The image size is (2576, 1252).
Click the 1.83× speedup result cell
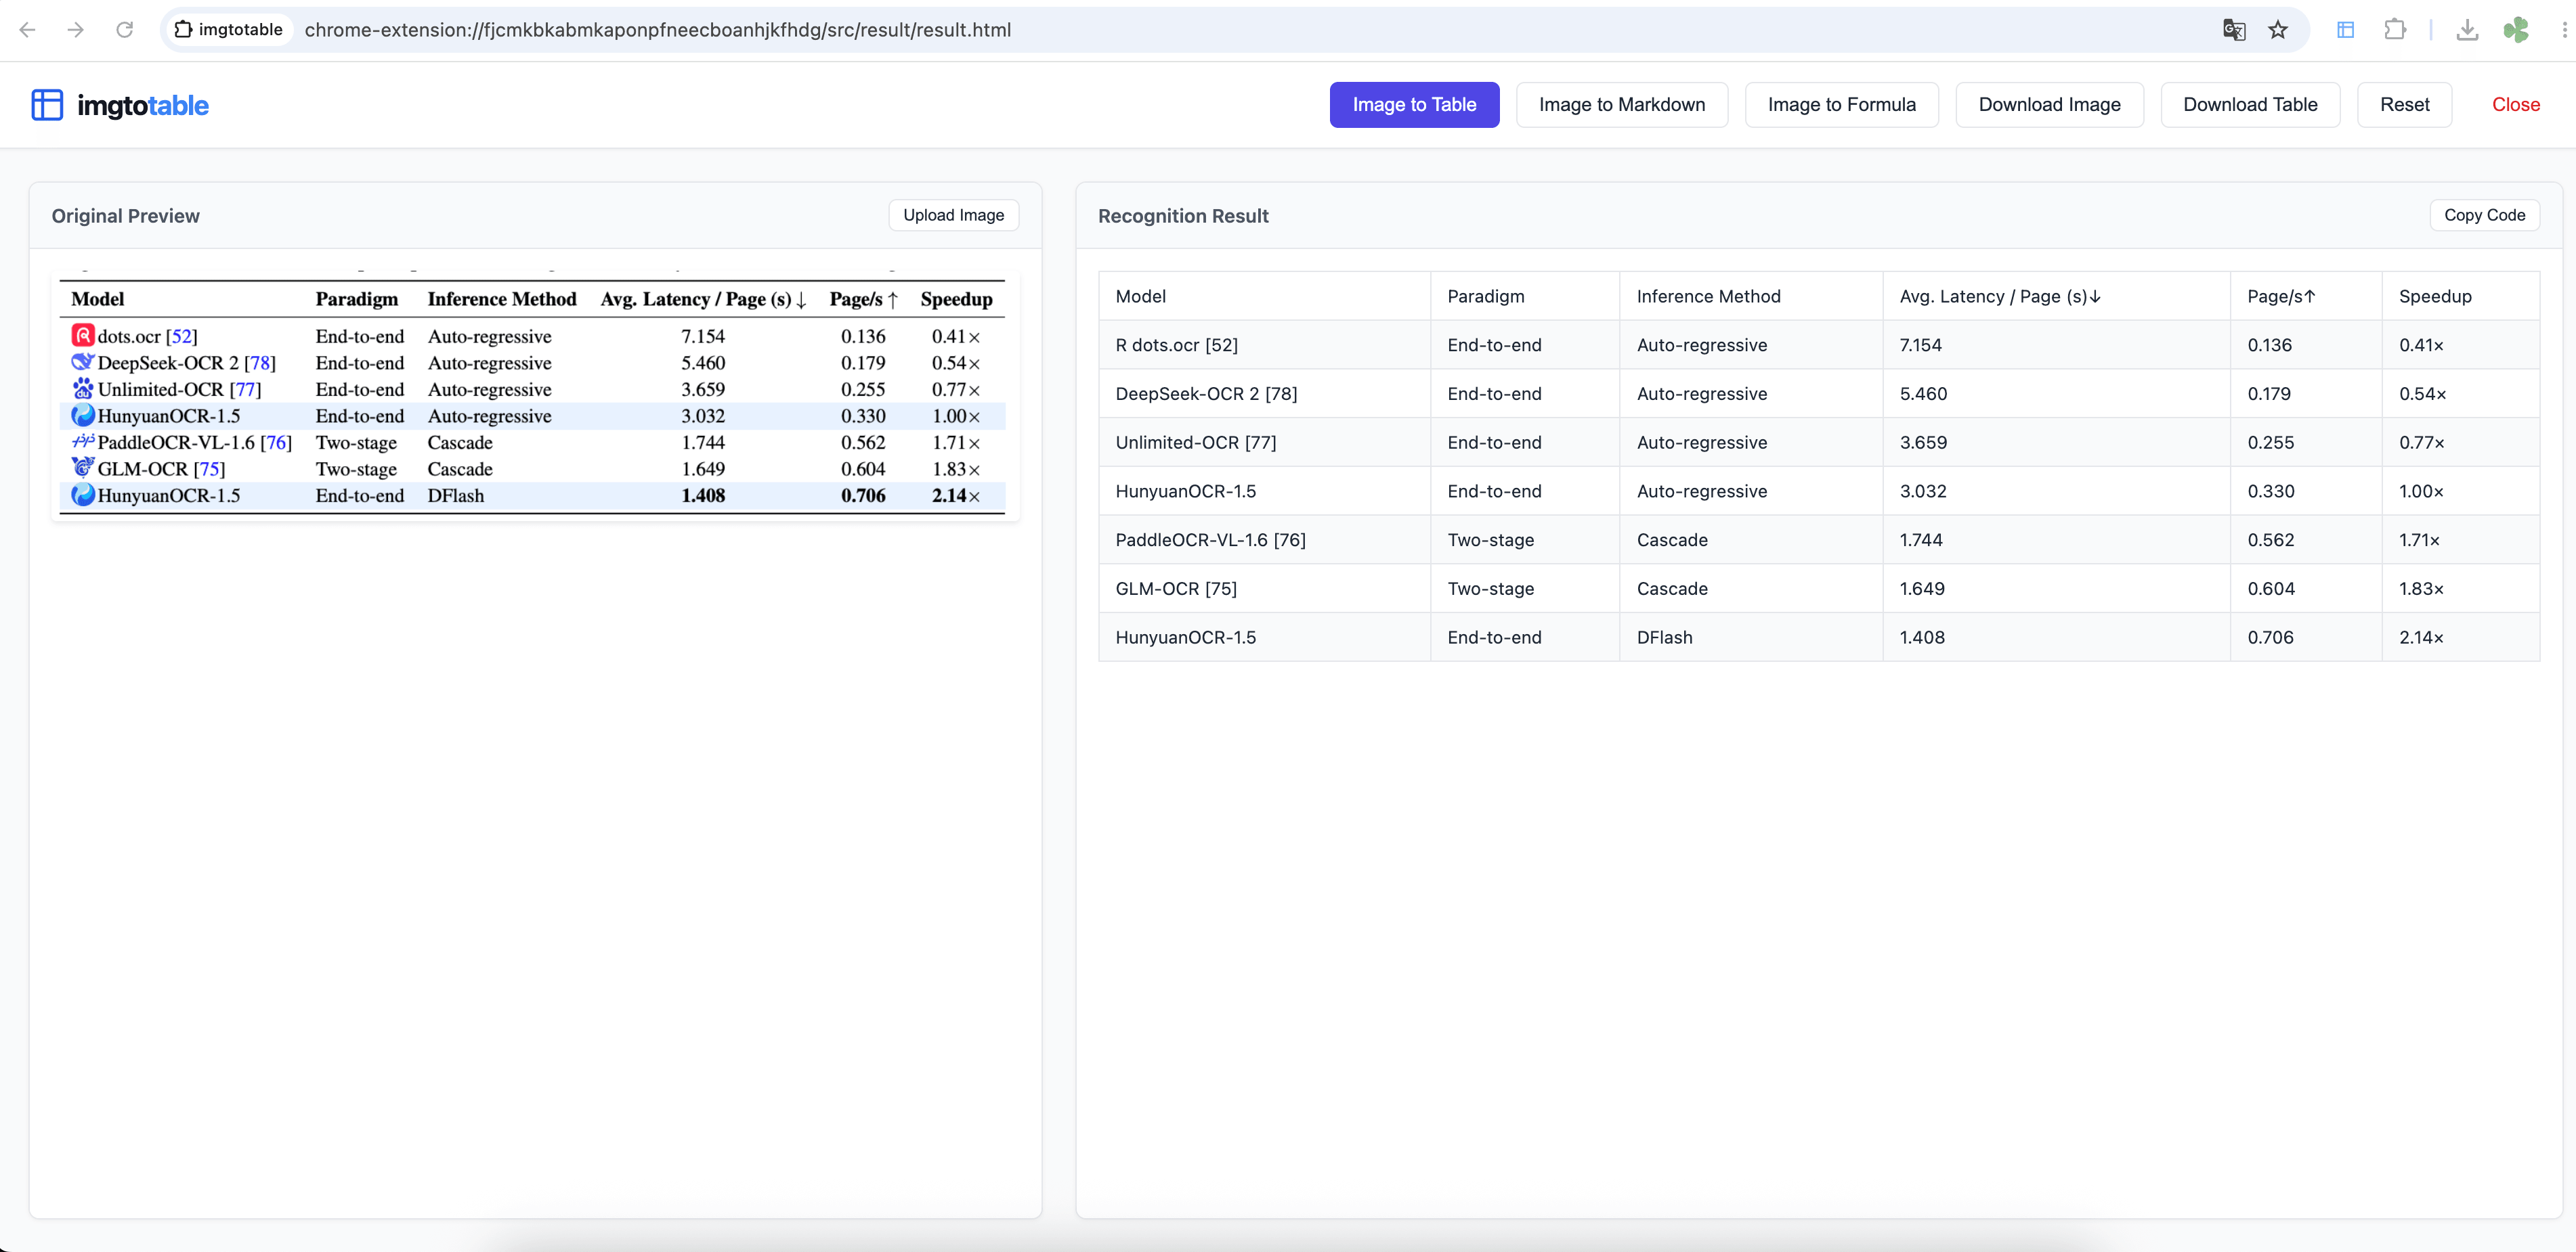point(2460,589)
